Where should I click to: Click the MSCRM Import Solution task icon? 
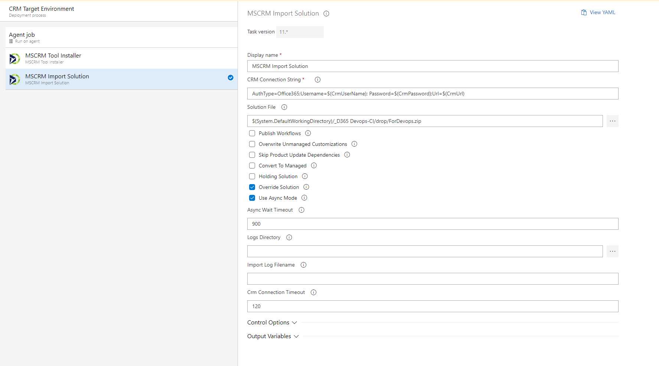[14, 79]
